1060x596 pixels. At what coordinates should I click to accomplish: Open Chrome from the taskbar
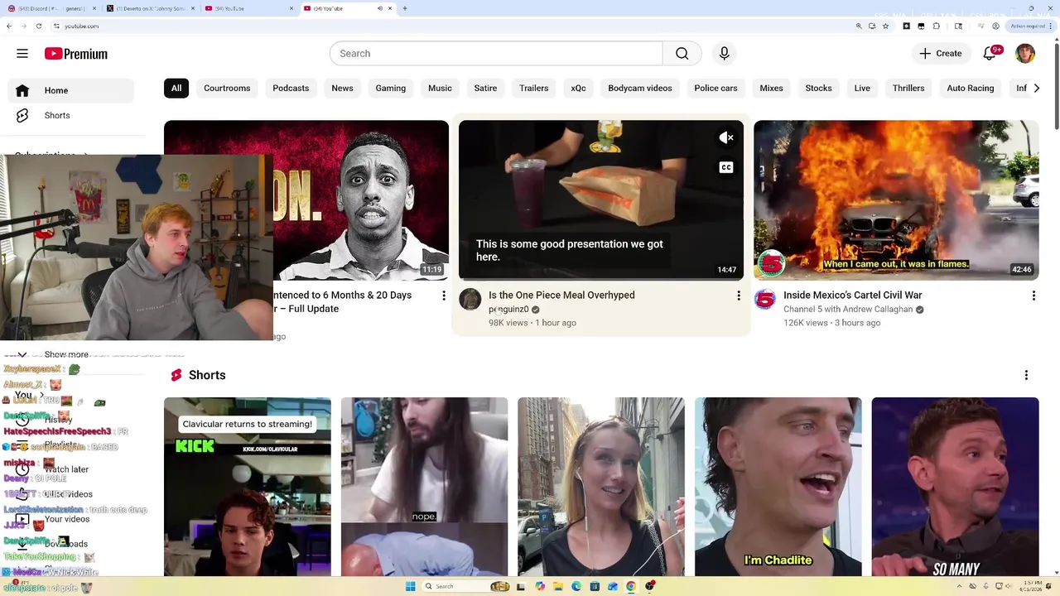631,586
